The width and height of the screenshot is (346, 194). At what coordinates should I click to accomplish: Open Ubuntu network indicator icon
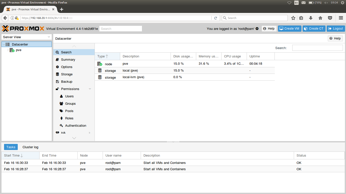tap(289, 3)
